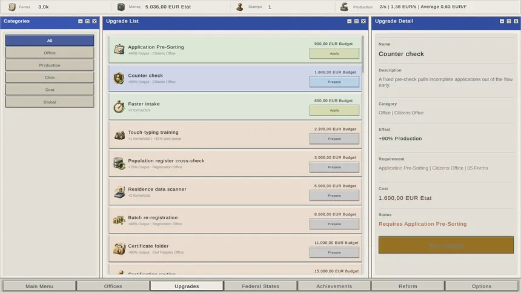Filter upgrades by Office category
521x293 pixels.
pyautogui.click(x=50, y=53)
